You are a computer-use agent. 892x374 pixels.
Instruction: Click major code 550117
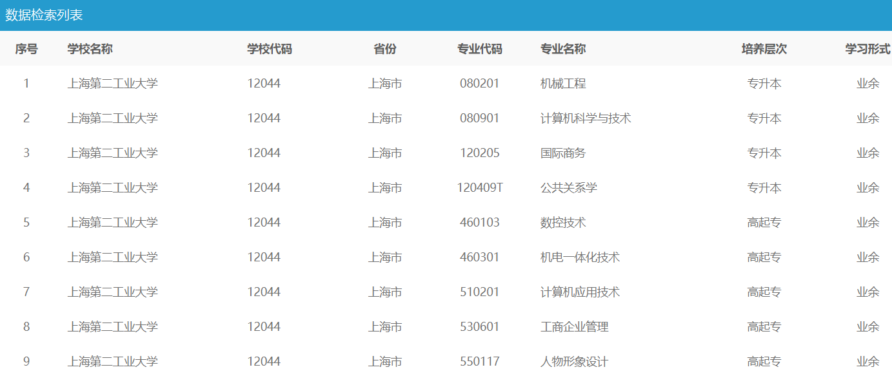click(x=480, y=361)
